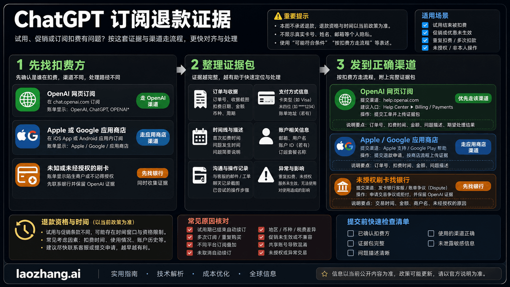Click the yellow warning icon beside 重要提示
This screenshot has width=510, height=287.
click(x=278, y=16)
